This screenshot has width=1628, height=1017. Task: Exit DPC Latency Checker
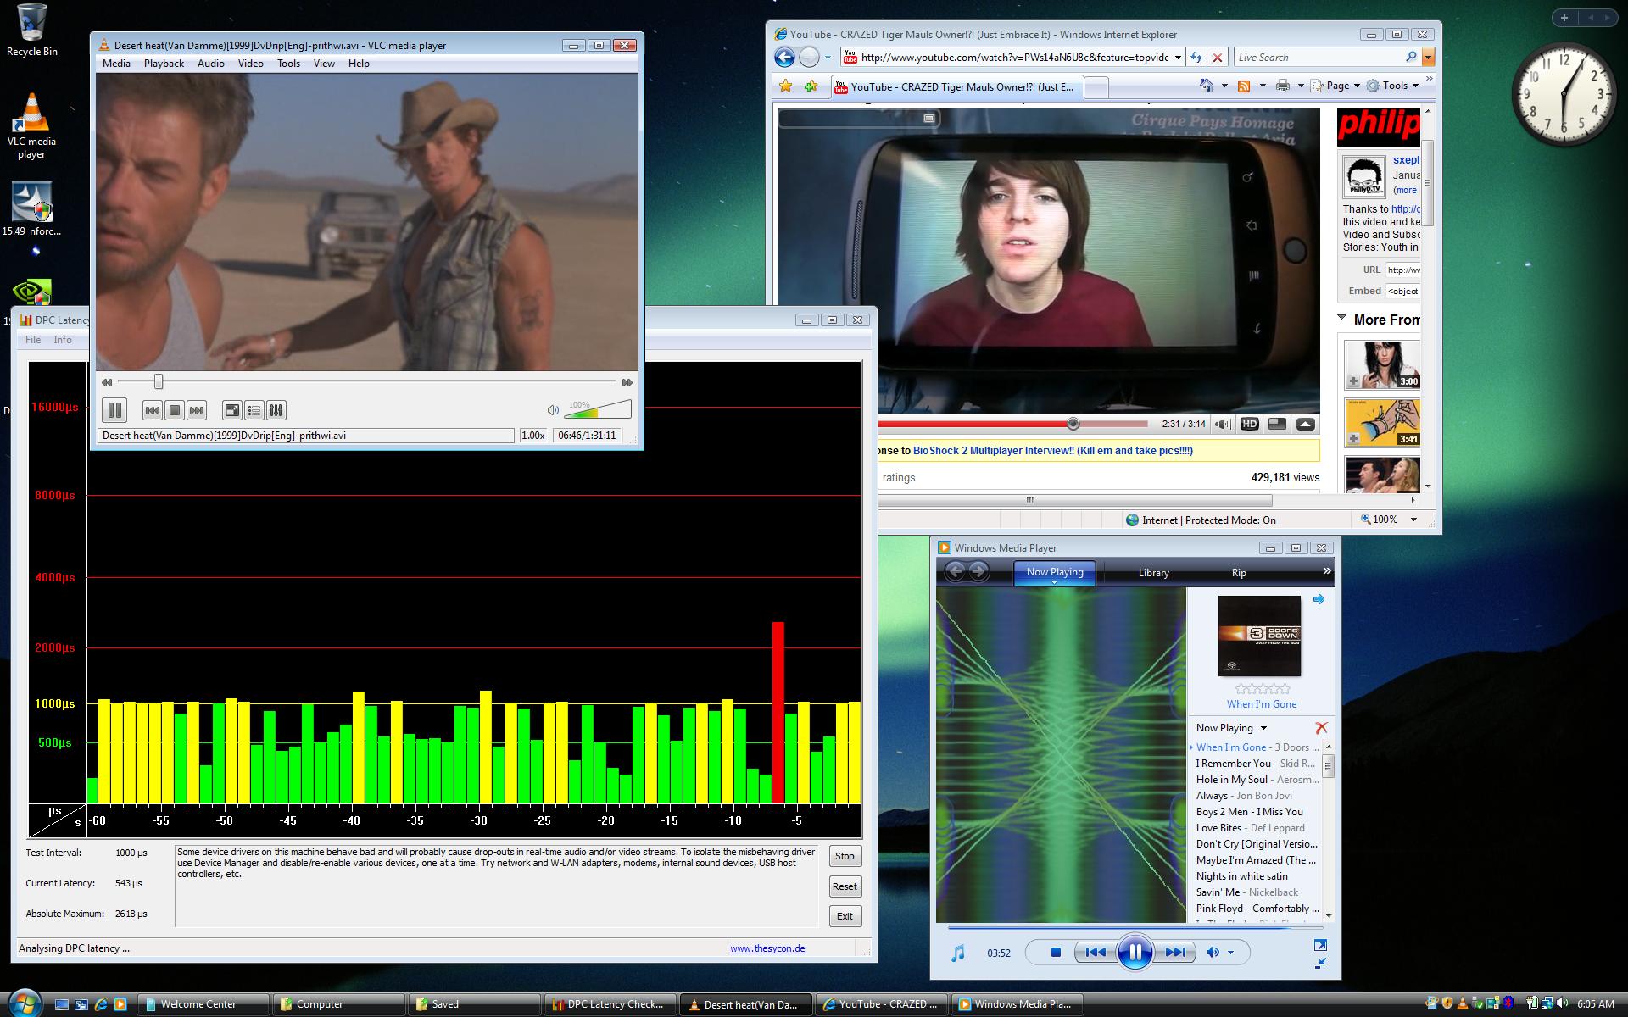(845, 916)
